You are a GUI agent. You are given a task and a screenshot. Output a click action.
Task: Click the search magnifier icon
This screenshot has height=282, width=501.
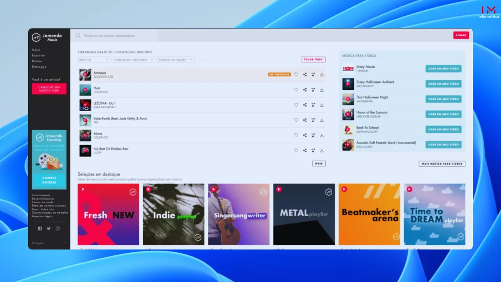click(78, 35)
